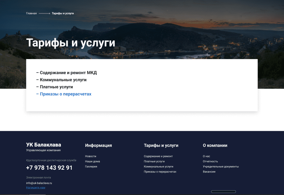This screenshot has width=284, height=195.
Task: Call phone number +7 978 143 92 91
Action: pos(49,168)
